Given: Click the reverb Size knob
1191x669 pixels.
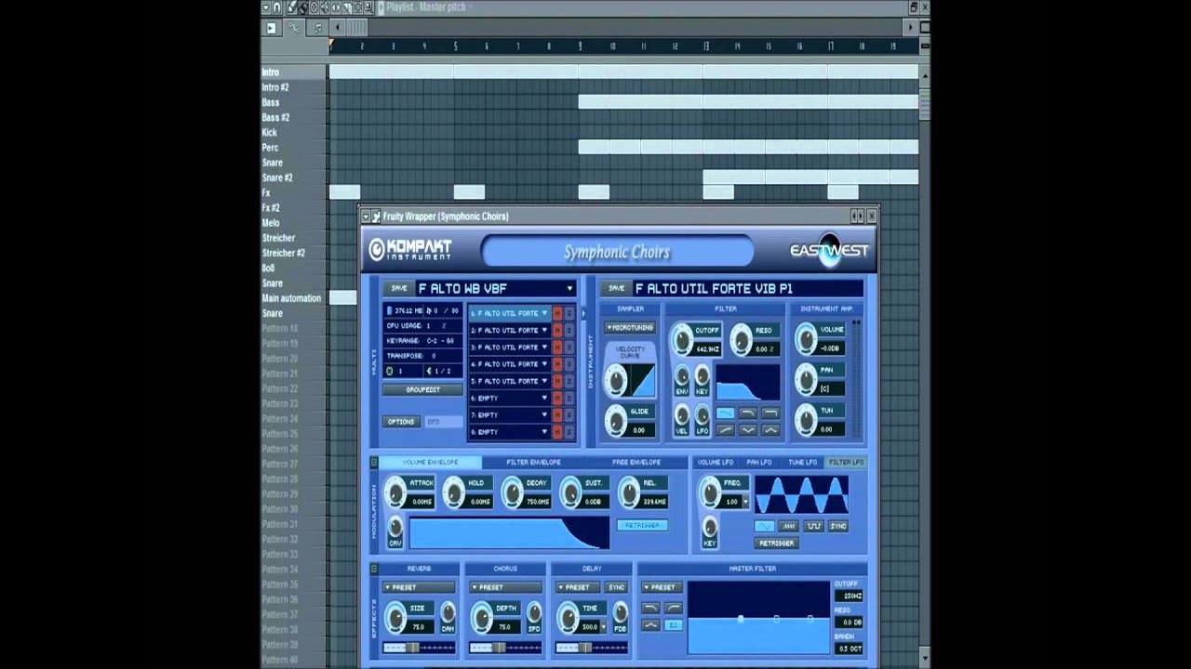Looking at the screenshot, I should pyautogui.click(x=396, y=617).
